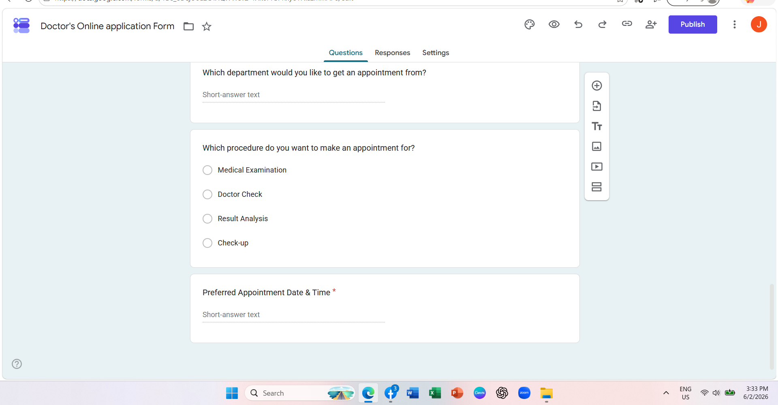The width and height of the screenshot is (778, 405).
Task: Click short-answer field under Preferred Appointment
Action: (294, 315)
